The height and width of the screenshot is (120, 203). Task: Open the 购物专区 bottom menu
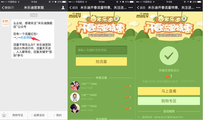tap(18, 115)
